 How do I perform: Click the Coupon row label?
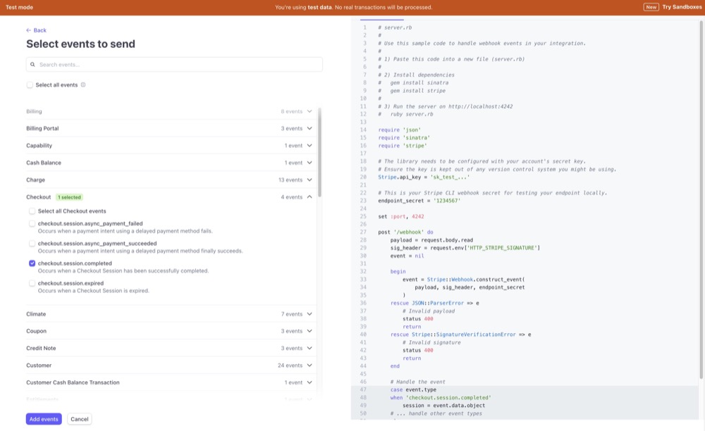pyautogui.click(x=37, y=331)
